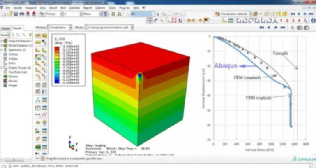The image size is (316, 168).
Task: Save the model database icon
Action: pyautogui.click(x=16, y=14)
